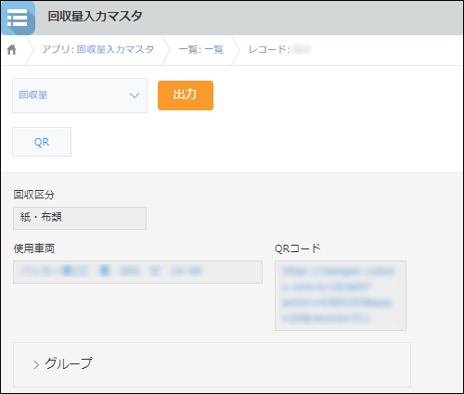Viewport: 464px width, 394px height.
Task: Click the レコード breadcrumb label
Action: (x=269, y=49)
